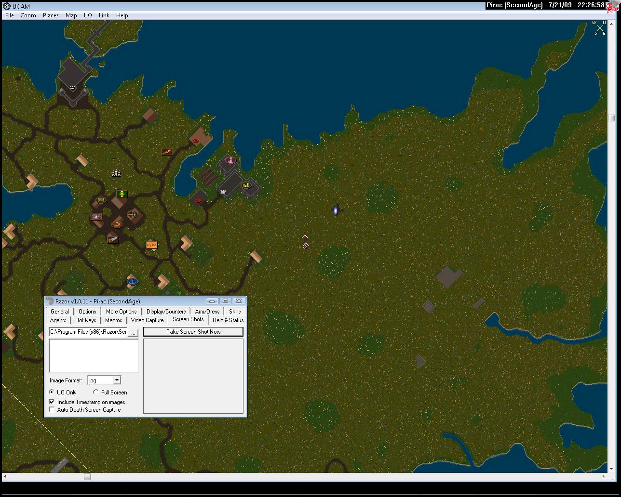The width and height of the screenshot is (621, 497).
Task: Click the purple candle map marker
Action: (230, 160)
